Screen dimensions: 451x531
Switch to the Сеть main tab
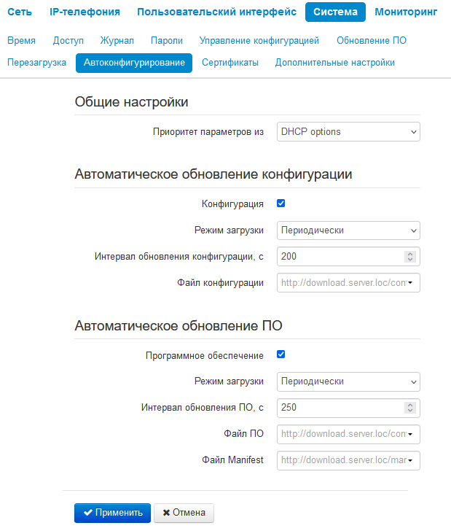click(x=20, y=12)
